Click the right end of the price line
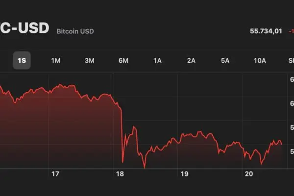 coord(282,144)
